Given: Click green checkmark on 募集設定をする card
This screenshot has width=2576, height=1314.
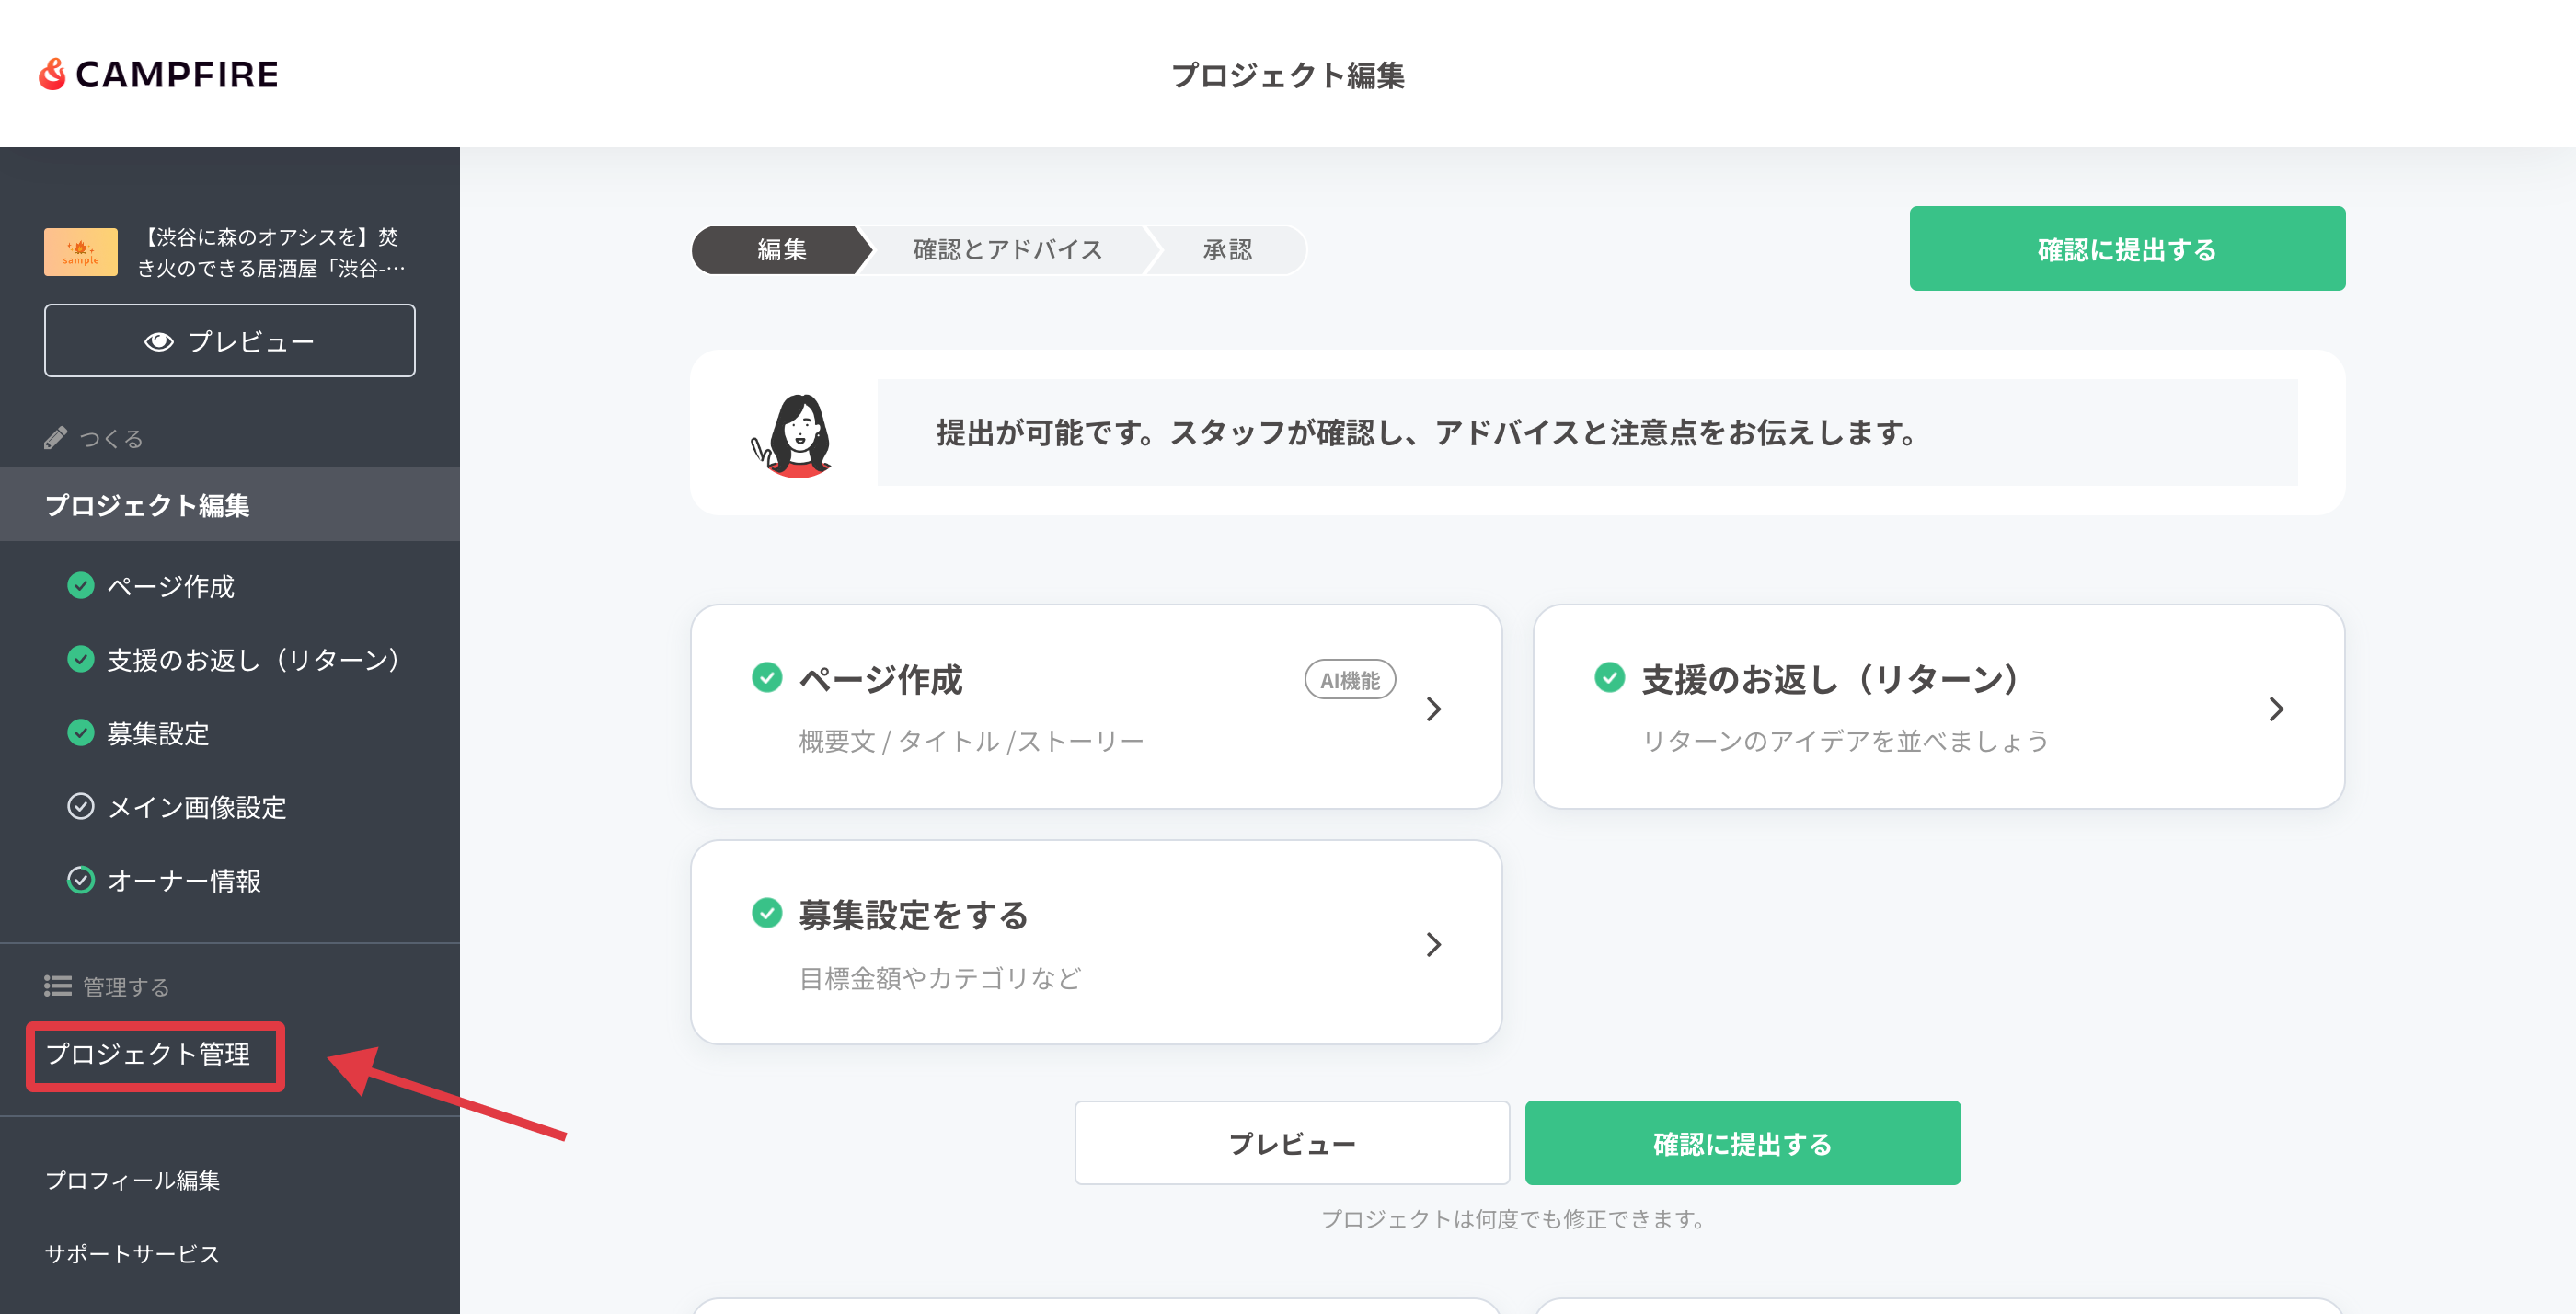Looking at the screenshot, I should click(x=767, y=913).
